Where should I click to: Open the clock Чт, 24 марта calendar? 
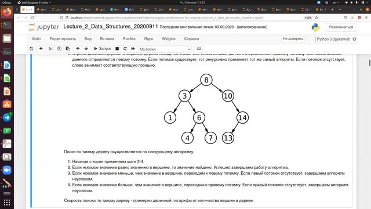(x=192, y=2)
